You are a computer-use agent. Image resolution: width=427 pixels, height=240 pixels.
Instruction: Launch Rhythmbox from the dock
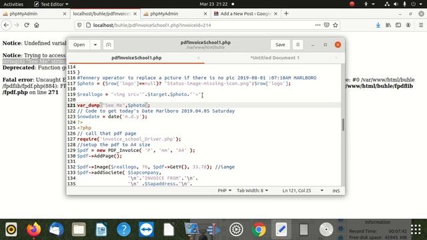point(11,229)
